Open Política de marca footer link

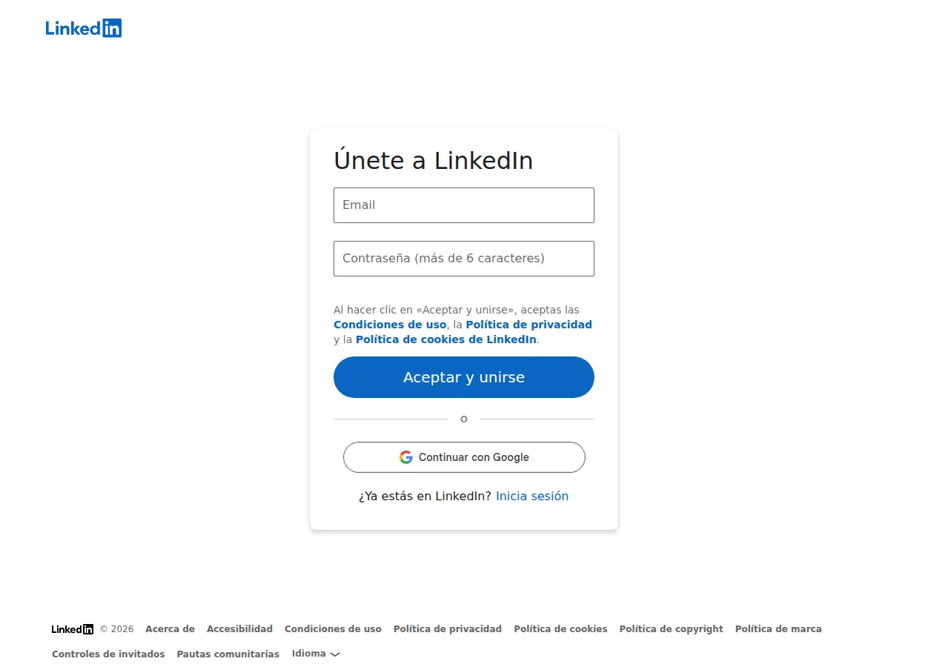[778, 629]
